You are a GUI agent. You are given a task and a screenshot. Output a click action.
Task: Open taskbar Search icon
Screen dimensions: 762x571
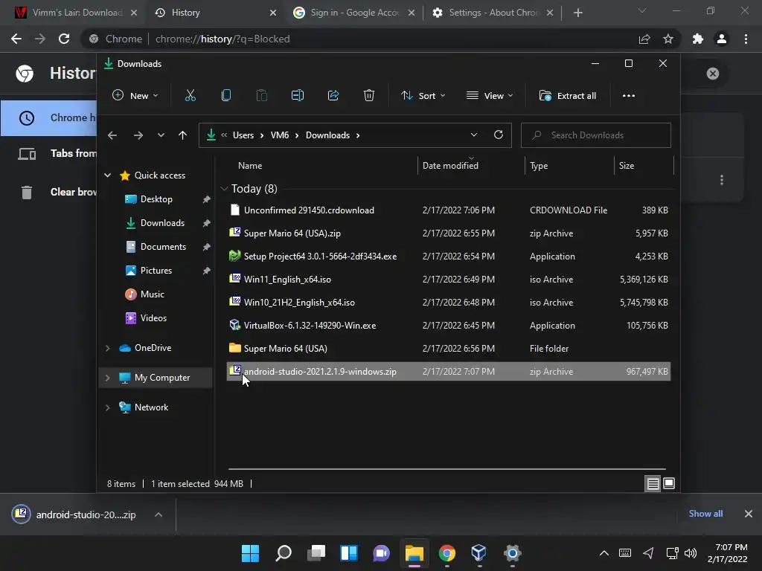(x=284, y=553)
